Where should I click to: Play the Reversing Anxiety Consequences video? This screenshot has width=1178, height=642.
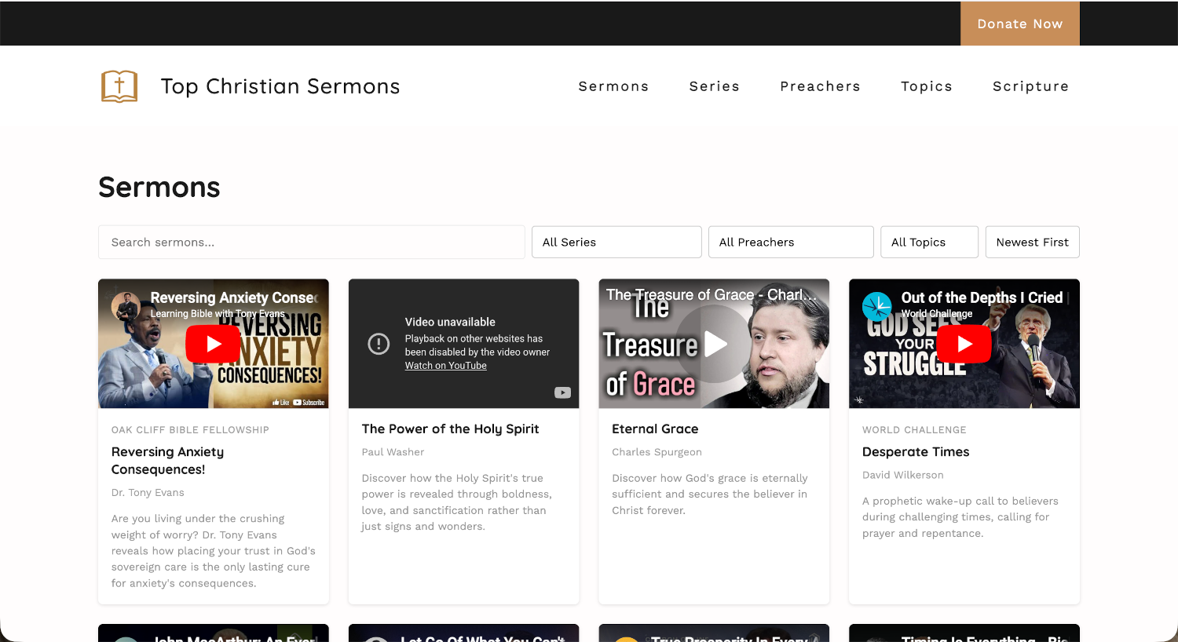point(213,344)
